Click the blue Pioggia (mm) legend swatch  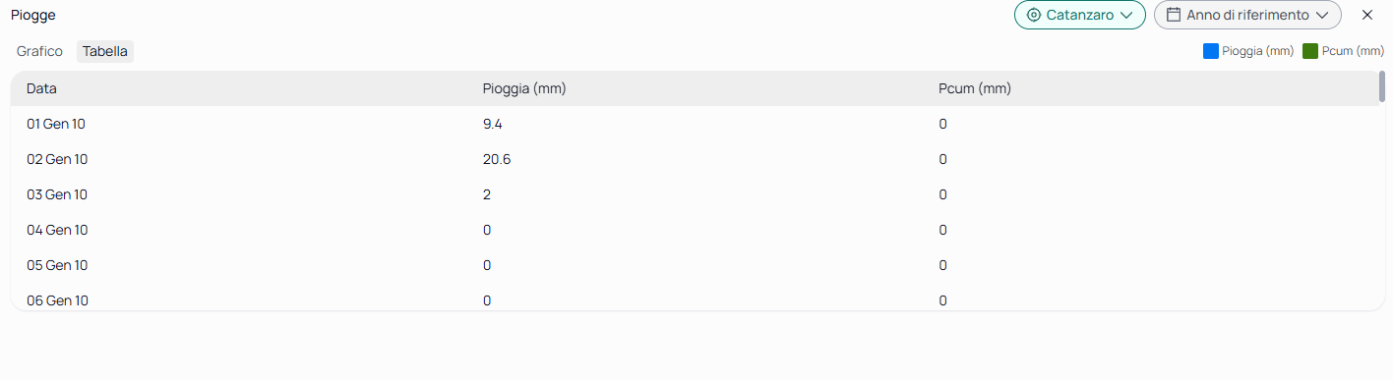(1211, 51)
